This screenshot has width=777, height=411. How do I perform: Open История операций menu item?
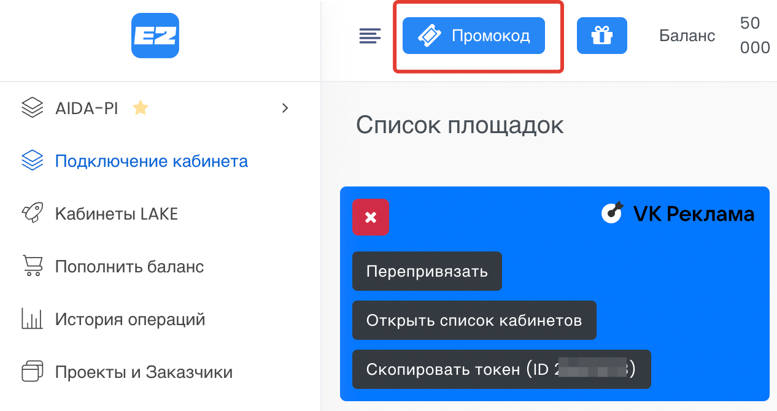(129, 320)
